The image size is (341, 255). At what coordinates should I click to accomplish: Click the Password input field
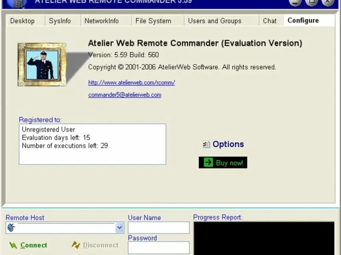159,248
